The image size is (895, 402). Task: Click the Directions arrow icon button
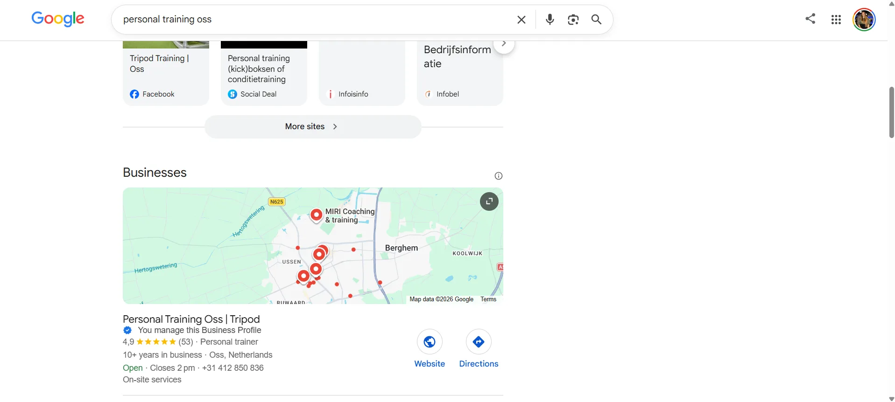click(x=479, y=342)
